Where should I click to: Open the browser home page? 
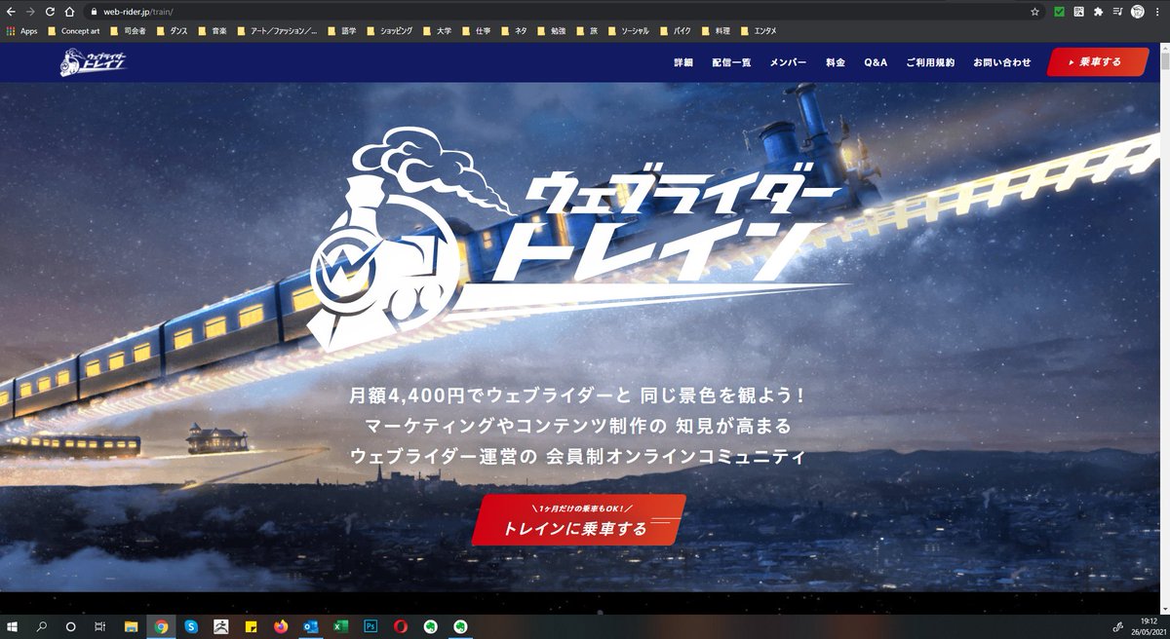pos(69,12)
